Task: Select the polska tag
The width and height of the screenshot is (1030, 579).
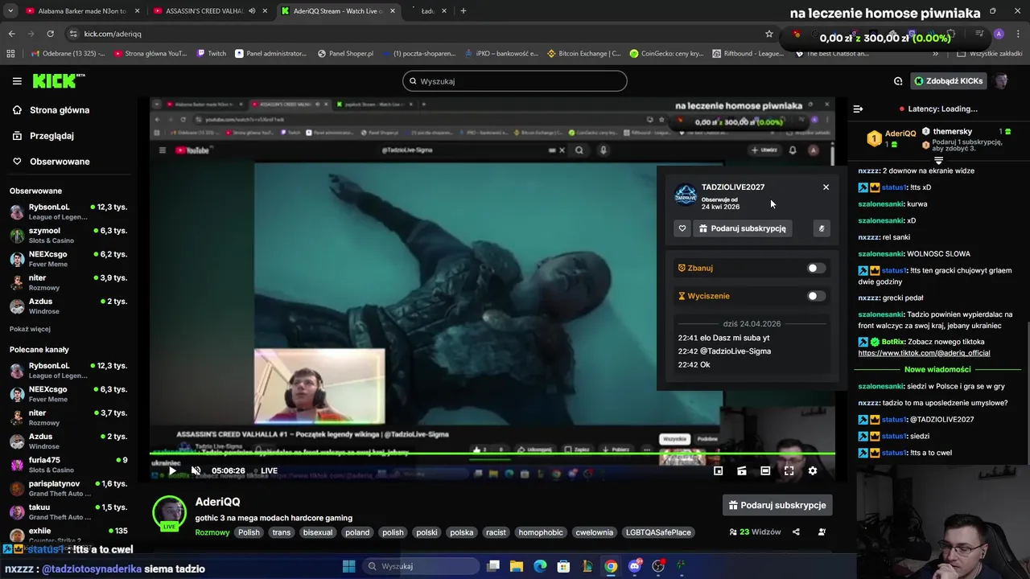Action: [462, 532]
